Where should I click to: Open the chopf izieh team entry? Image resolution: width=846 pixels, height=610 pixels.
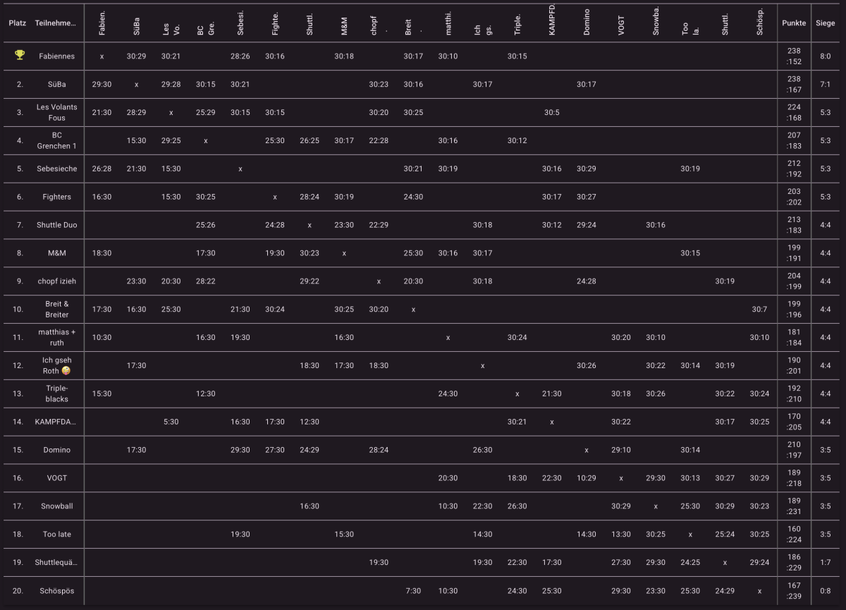pos(56,281)
